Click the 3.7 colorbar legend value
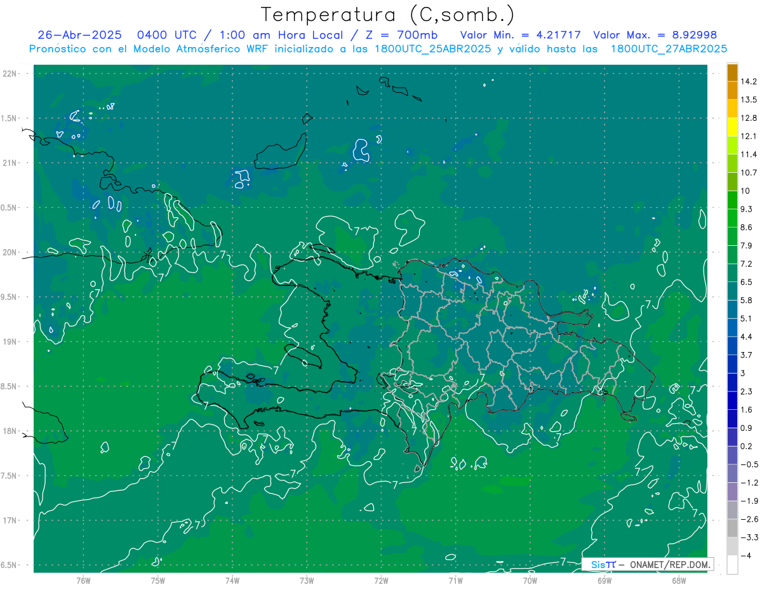The image size is (762, 589). [x=747, y=355]
